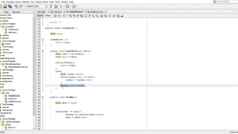Jump to the next bookmark
This screenshot has width=238, height=134.
93,16
